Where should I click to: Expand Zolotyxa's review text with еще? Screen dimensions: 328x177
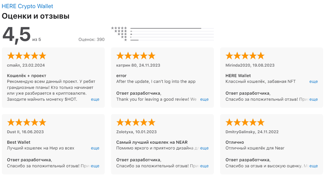(204, 148)
